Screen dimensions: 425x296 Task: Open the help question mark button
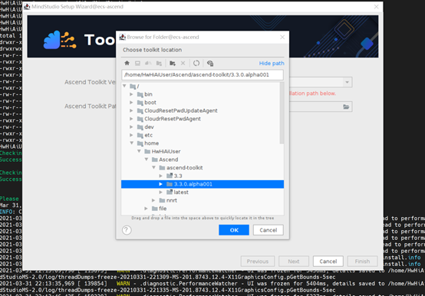127,230
